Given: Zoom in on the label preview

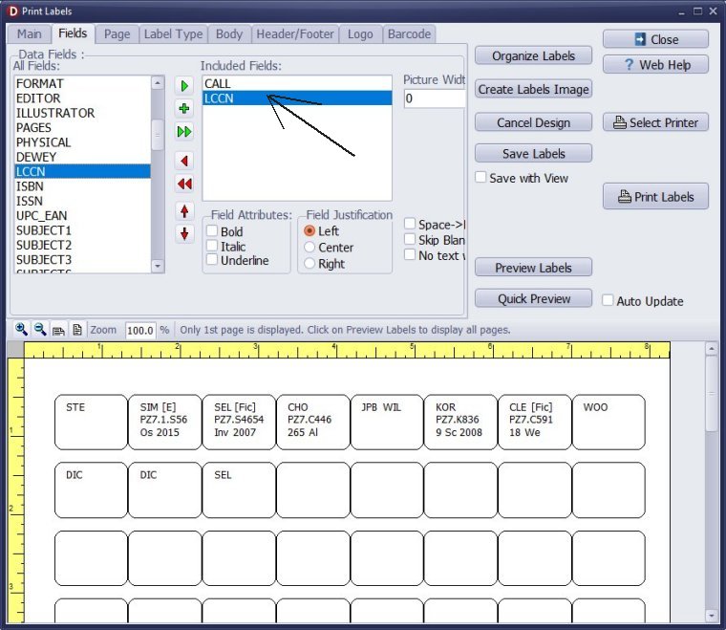Looking at the screenshot, I should click(x=21, y=329).
